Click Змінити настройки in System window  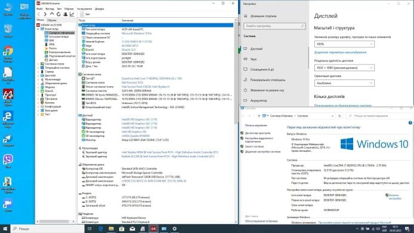click(395, 197)
